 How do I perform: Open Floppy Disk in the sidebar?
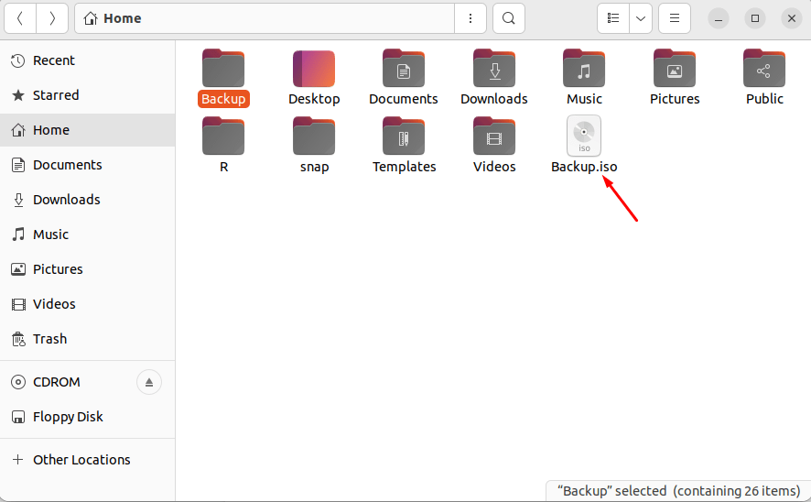pos(87,417)
